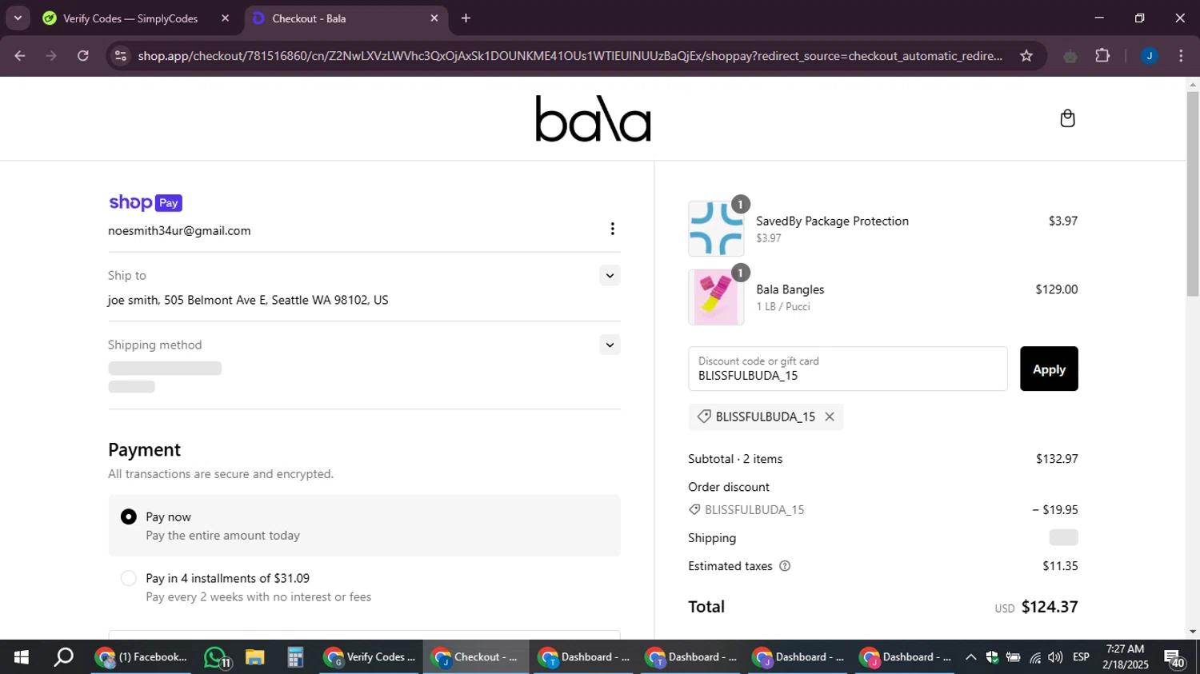The width and height of the screenshot is (1200, 674).
Task: Click the shipping address text line
Action: point(248,301)
